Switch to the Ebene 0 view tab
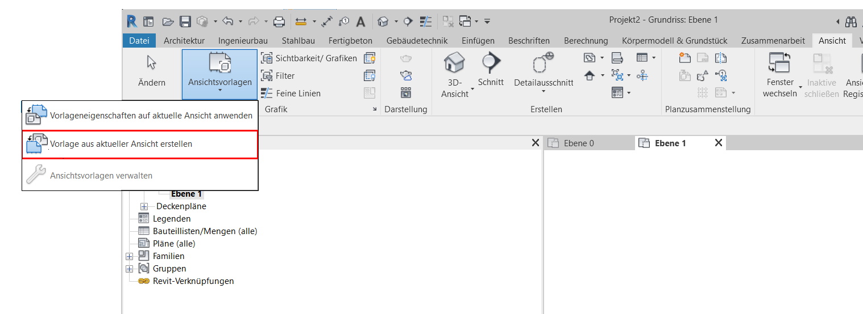The height and width of the screenshot is (314, 863). coord(578,143)
